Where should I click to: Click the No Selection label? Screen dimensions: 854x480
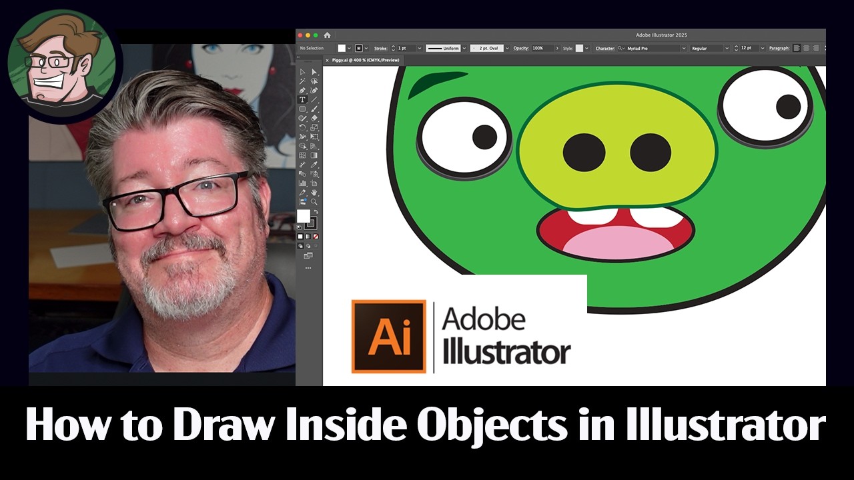click(312, 48)
